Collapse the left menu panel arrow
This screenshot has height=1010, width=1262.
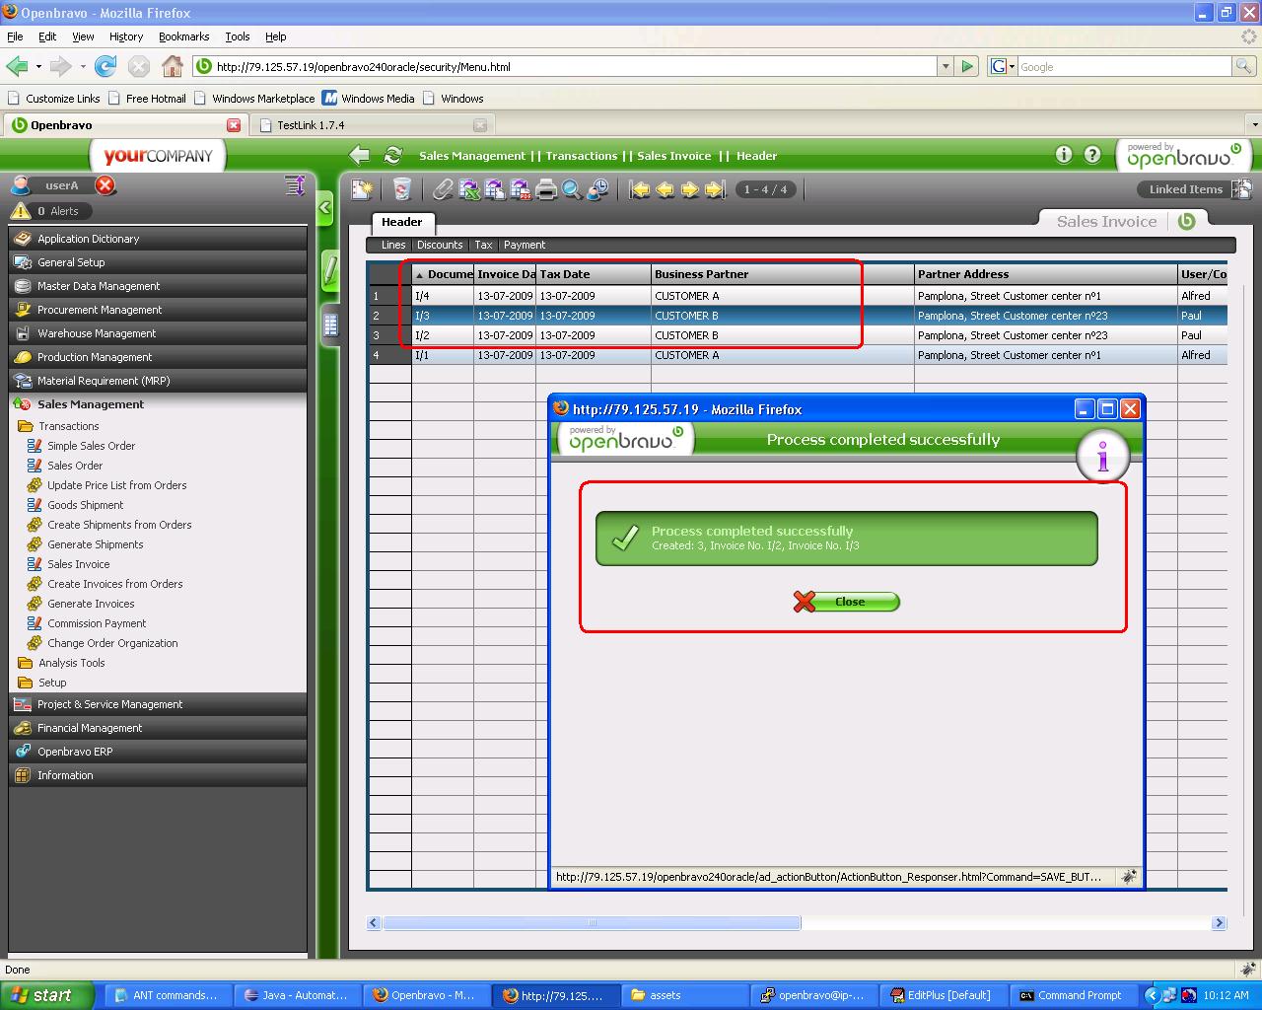(324, 208)
